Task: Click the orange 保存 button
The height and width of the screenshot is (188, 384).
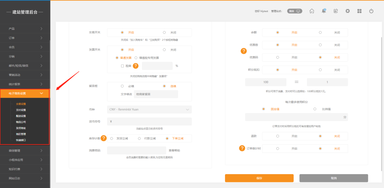Action: click(259, 178)
